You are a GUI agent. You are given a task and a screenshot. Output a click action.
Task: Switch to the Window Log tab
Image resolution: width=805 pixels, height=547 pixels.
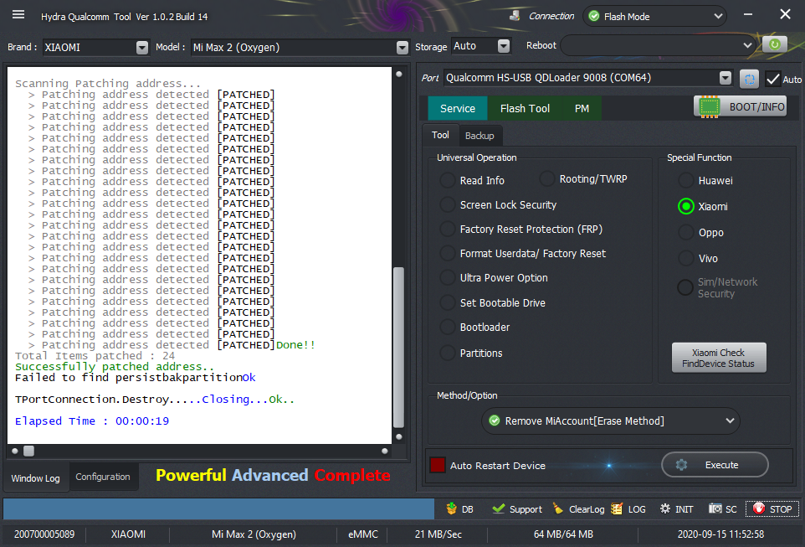click(35, 478)
